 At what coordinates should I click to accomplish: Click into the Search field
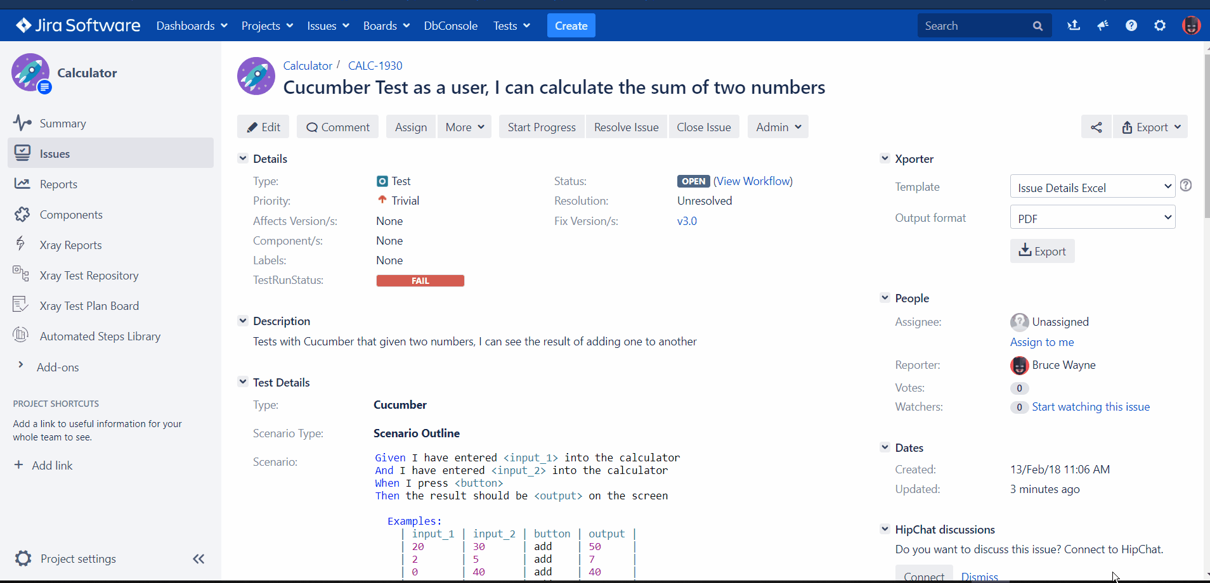point(973,26)
